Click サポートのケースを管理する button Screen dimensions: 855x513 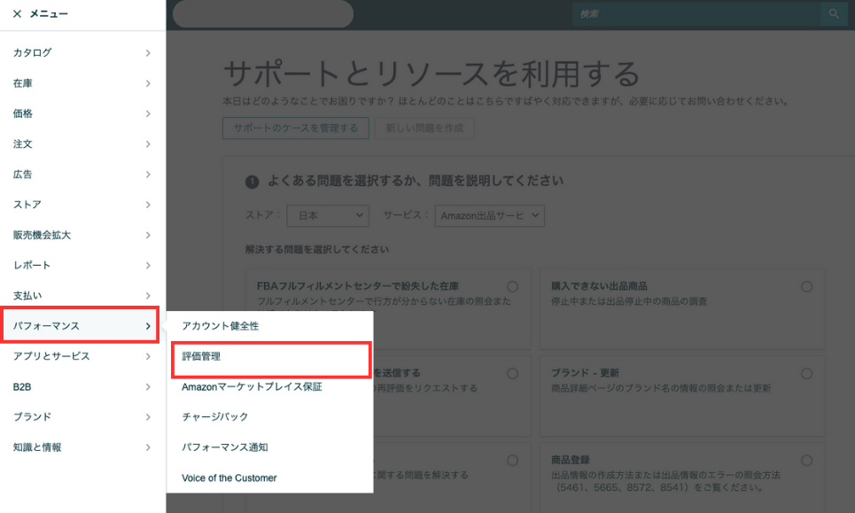point(295,128)
